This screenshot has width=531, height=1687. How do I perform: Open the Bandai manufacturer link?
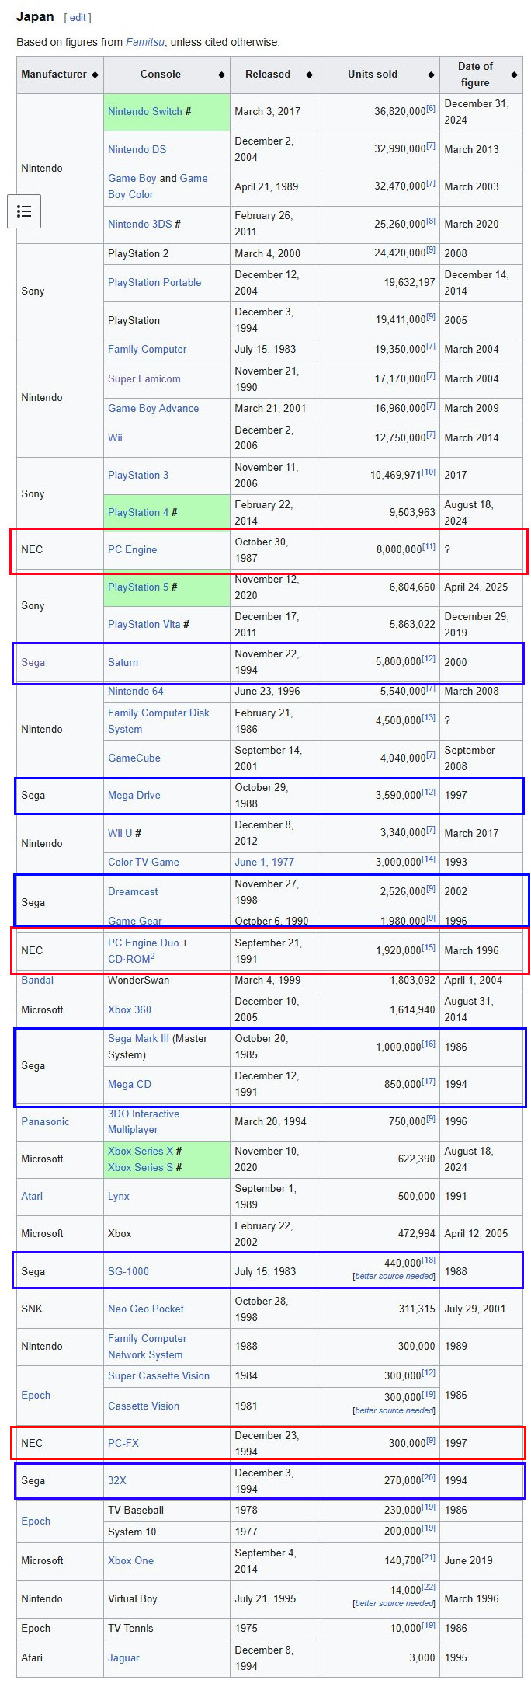tap(37, 980)
